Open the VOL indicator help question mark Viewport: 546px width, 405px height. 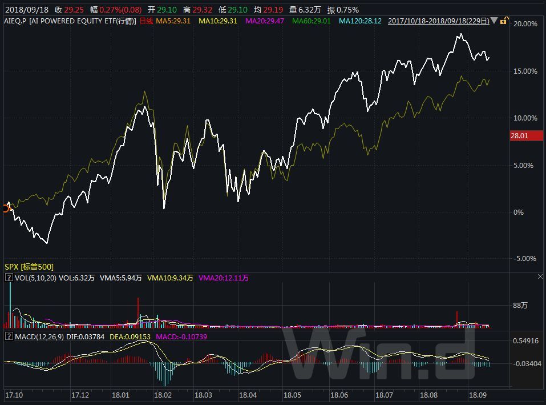click(9, 278)
